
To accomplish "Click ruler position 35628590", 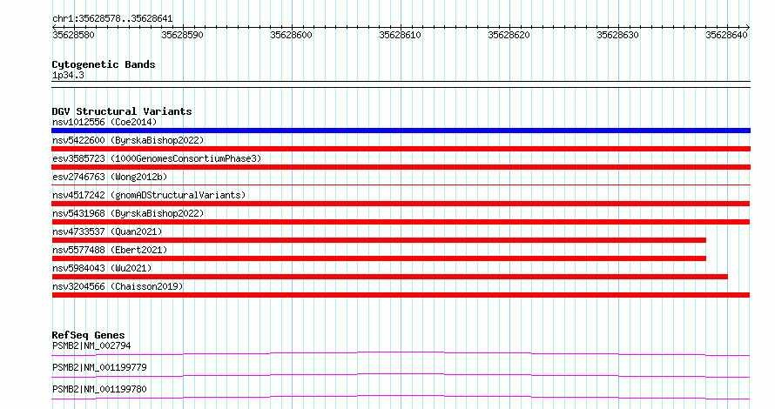I will (x=182, y=35).
